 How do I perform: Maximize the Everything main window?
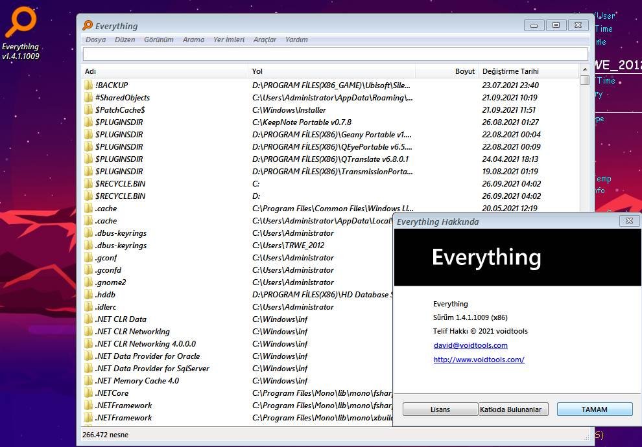click(556, 25)
